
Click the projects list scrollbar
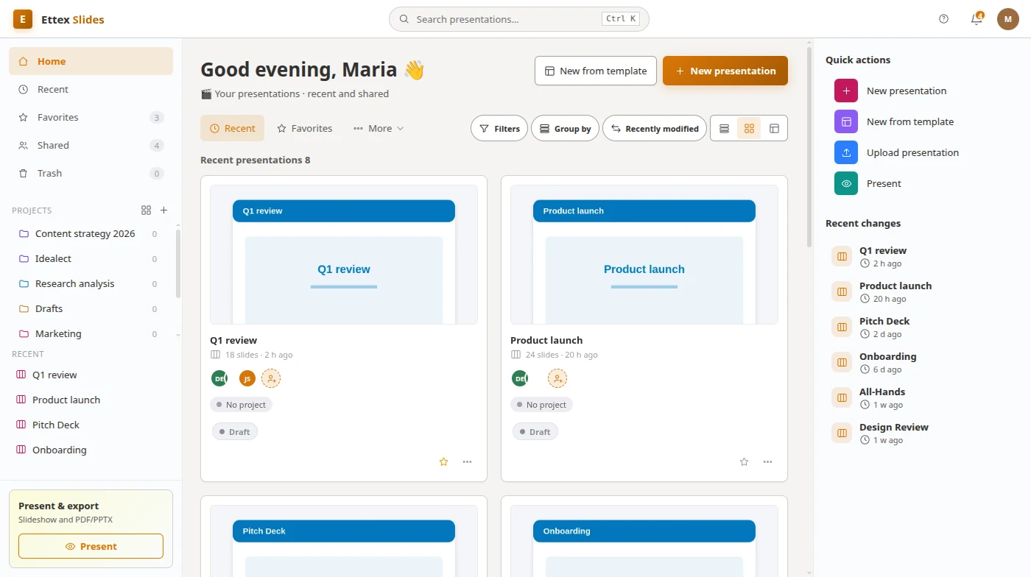pos(177,263)
